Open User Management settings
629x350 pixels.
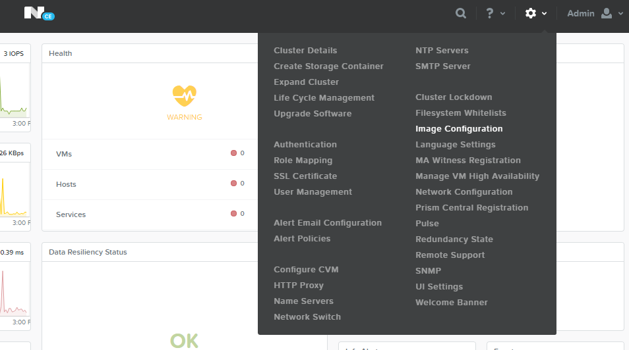(313, 192)
